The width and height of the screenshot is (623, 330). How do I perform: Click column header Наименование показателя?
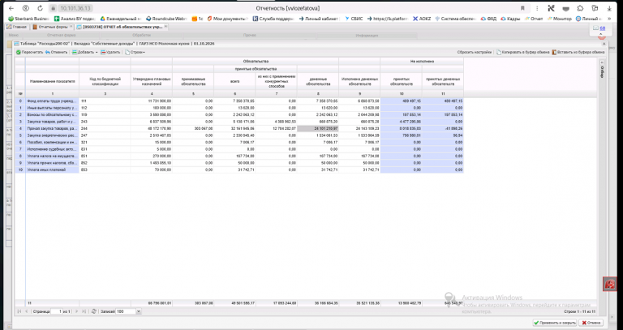[53, 81]
